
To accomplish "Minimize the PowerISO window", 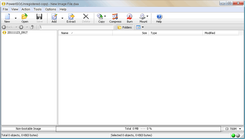I will (x=223, y=3).
